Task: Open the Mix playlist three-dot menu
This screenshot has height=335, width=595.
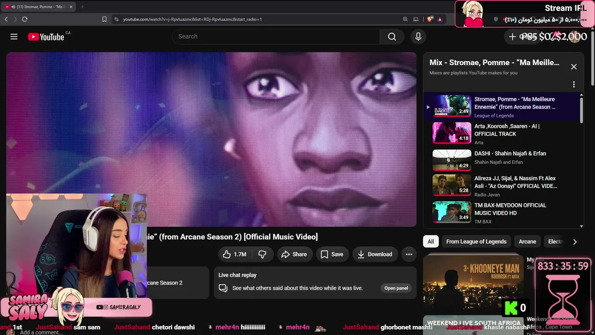Action: pos(574,84)
